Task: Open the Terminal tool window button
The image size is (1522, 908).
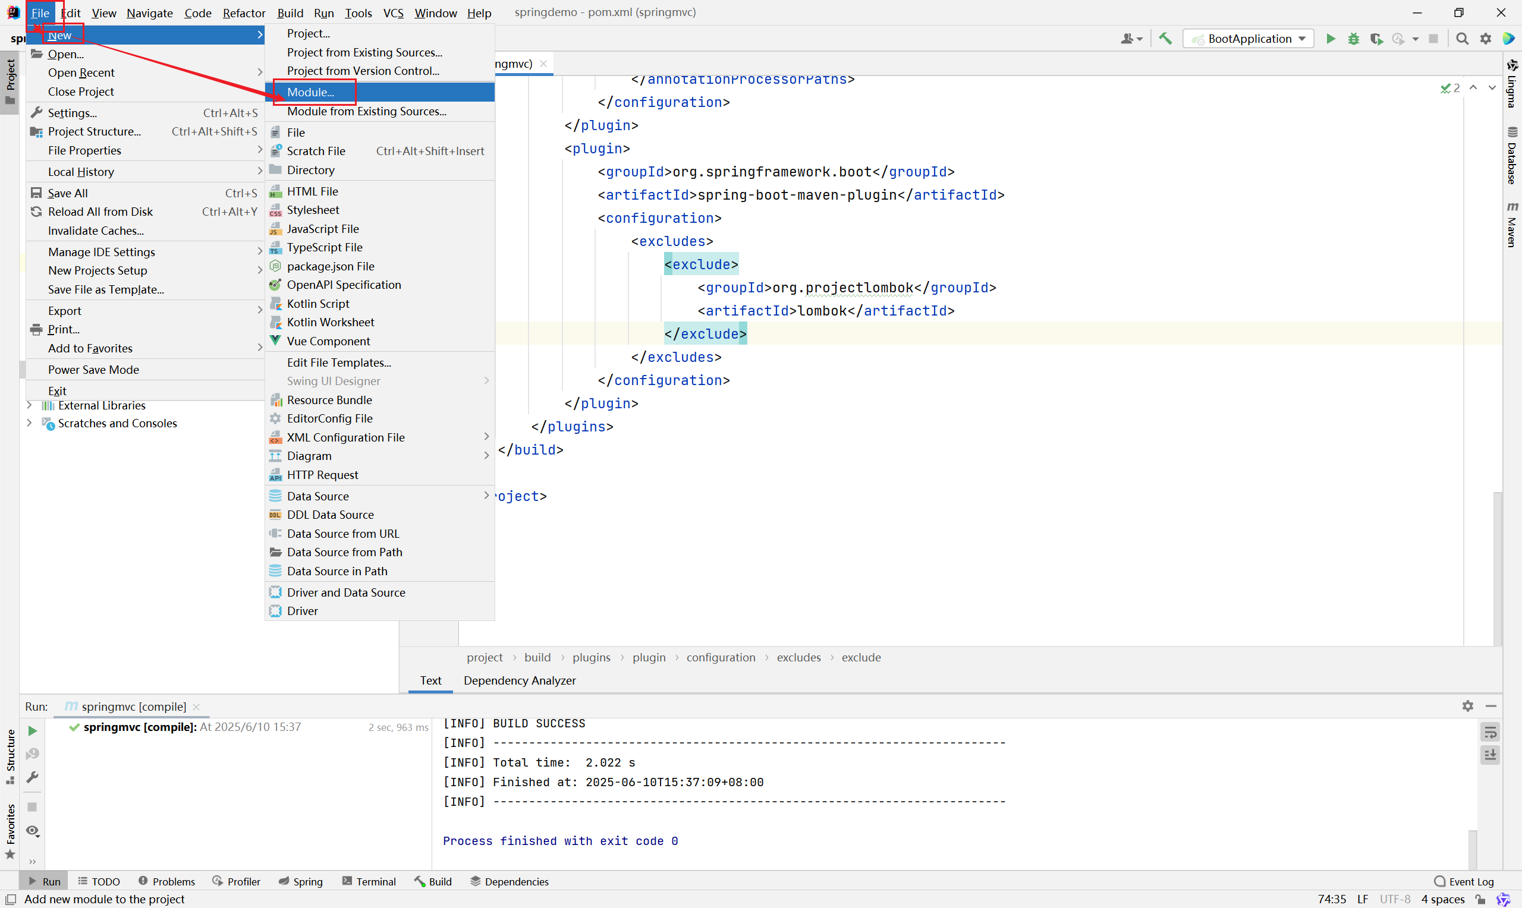Action: 369,881
